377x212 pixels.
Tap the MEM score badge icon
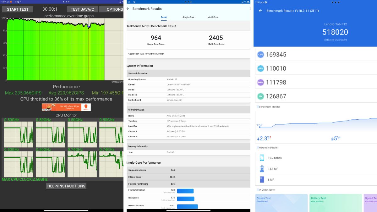click(260, 82)
